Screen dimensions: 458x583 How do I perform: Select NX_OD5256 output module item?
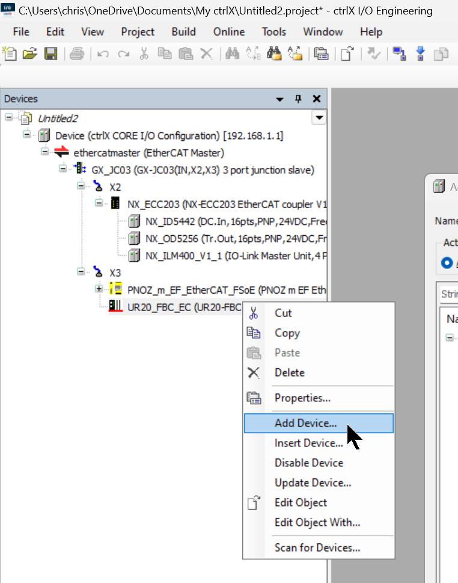(x=236, y=239)
